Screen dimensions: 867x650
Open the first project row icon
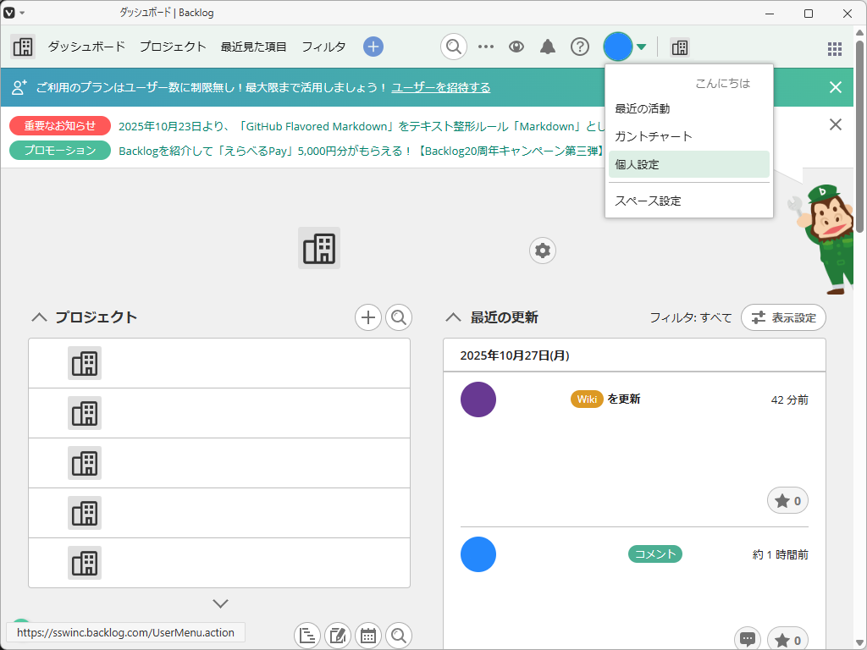[85, 363]
